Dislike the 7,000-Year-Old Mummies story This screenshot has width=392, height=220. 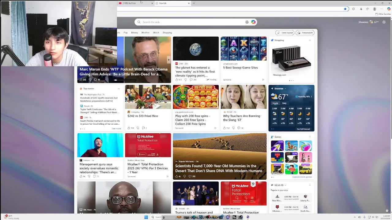pos(184,176)
